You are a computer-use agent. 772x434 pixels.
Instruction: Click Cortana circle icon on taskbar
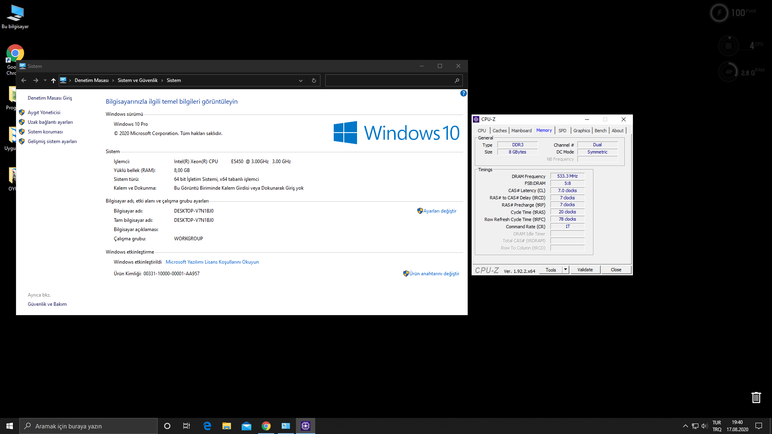tap(167, 426)
